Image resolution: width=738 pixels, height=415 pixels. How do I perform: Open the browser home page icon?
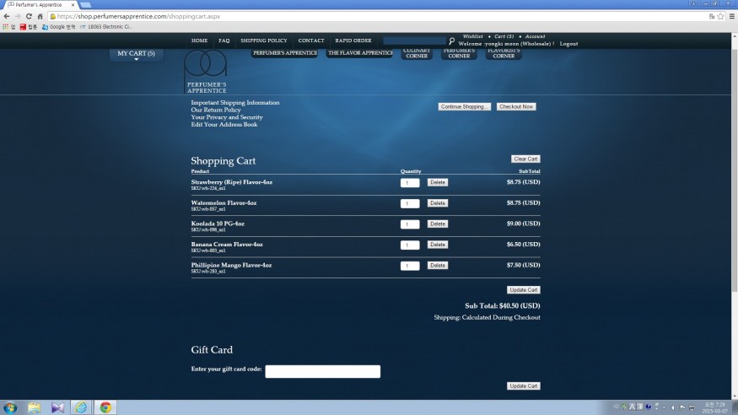pos(40,16)
